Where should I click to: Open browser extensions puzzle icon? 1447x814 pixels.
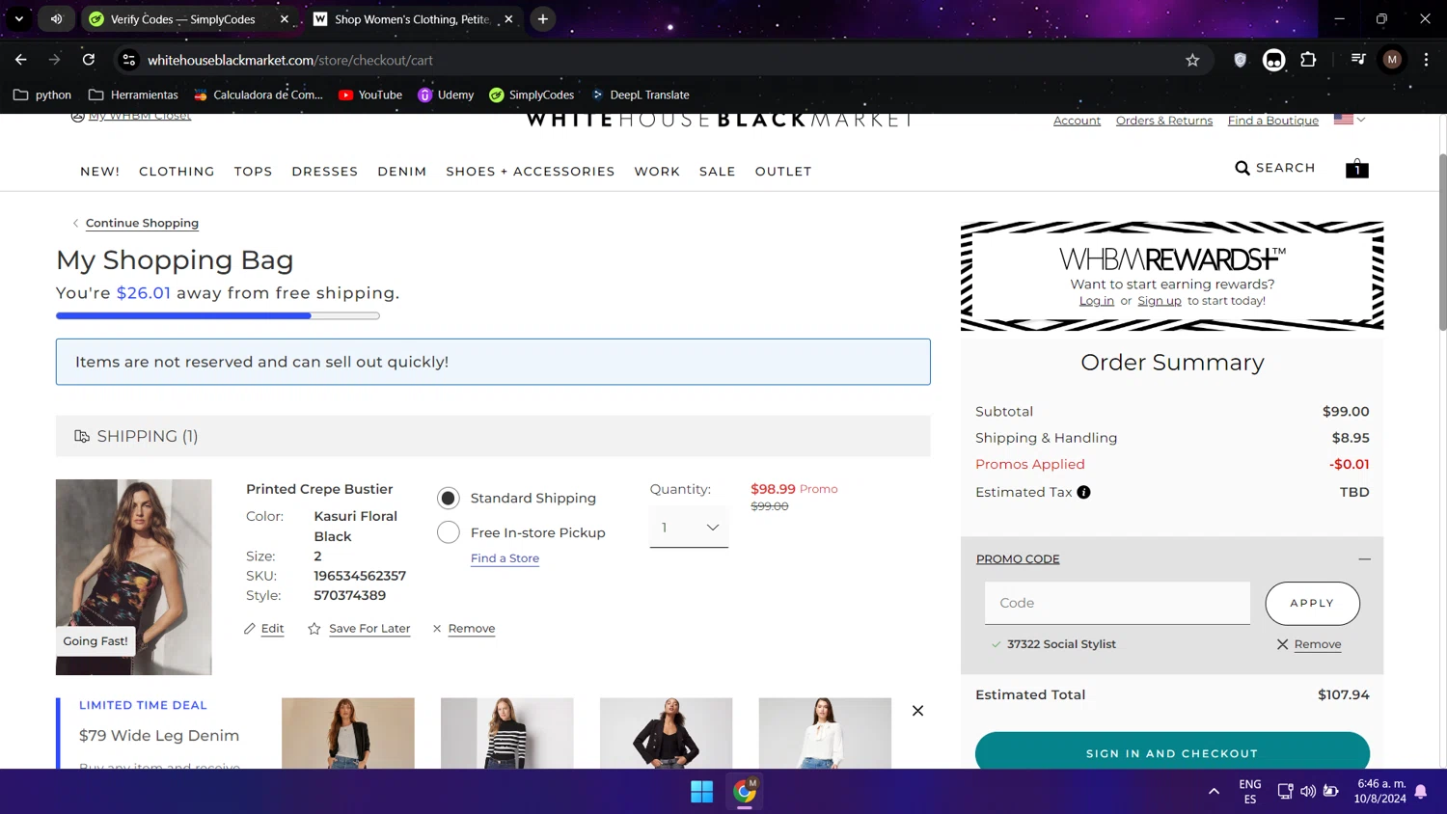click(x=1308, y=60)
